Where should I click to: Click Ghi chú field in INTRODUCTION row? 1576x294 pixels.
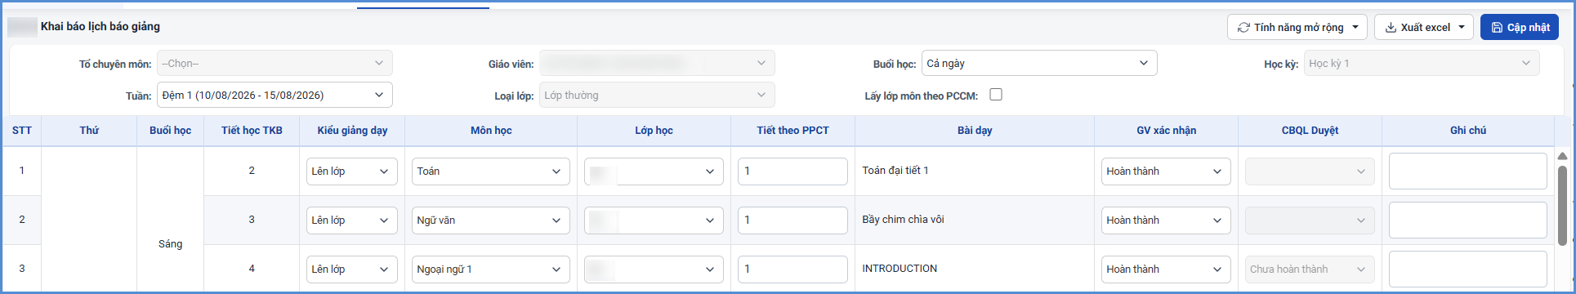tap(1468, 269)
